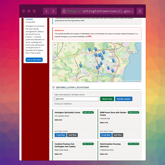Open the Leaflet attribution link on the map

click(123, 81)
